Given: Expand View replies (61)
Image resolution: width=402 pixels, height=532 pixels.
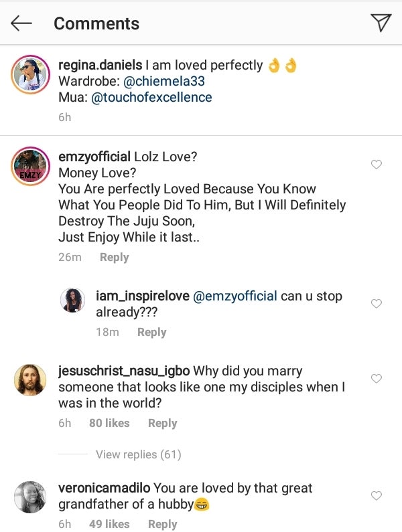Looking at the screenshot, I should tap(138, 454).
